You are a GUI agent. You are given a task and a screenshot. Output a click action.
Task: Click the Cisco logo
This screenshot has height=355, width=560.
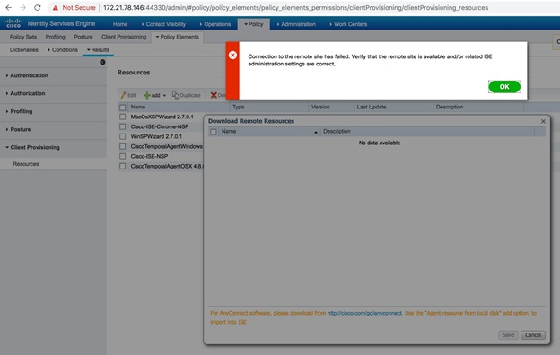point(13,23)
